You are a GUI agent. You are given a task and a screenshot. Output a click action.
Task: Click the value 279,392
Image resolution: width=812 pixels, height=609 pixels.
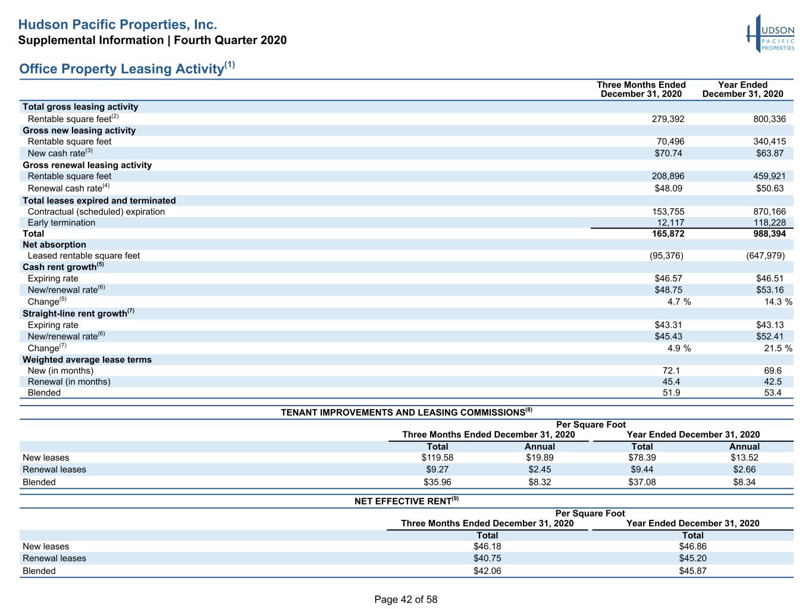coord(669,119)
